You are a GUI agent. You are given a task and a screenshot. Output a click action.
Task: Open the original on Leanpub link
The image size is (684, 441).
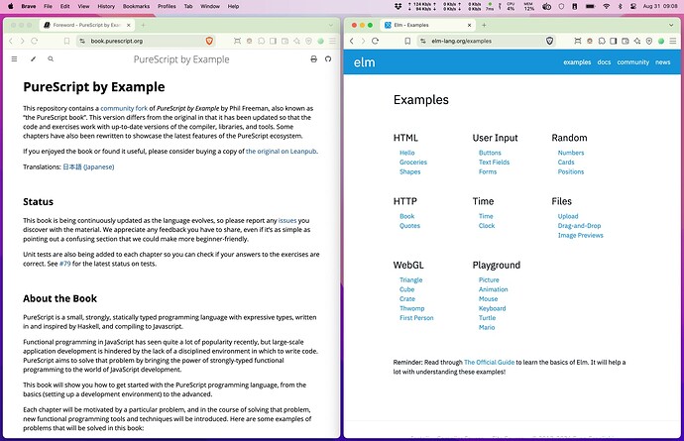tap(281, 152)
